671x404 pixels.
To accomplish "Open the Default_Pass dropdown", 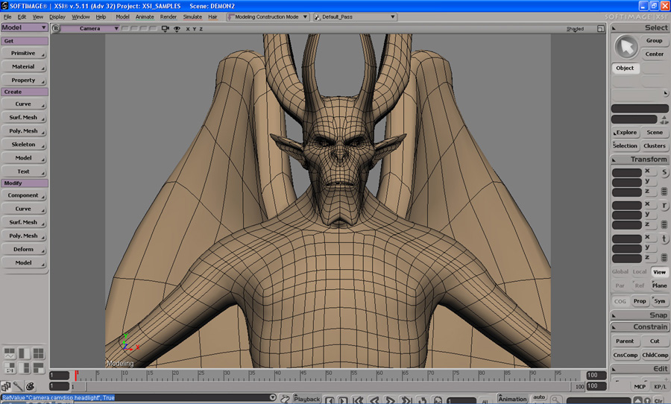I will tap(355, 17).
